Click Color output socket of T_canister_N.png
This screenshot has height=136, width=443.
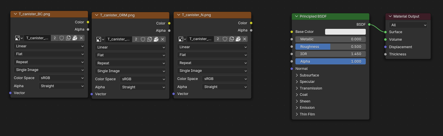tap(251, 23)
